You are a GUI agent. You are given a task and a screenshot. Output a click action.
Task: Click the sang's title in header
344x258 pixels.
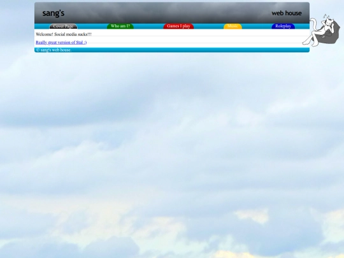point(54,13)
